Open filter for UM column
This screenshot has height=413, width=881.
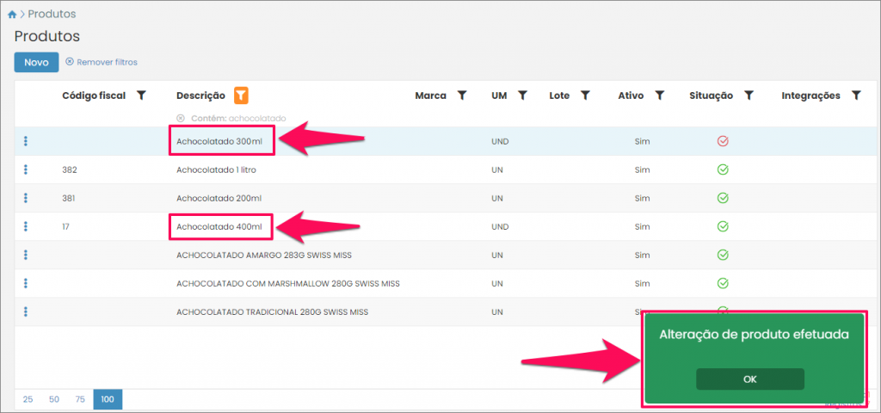pos(521,96)
